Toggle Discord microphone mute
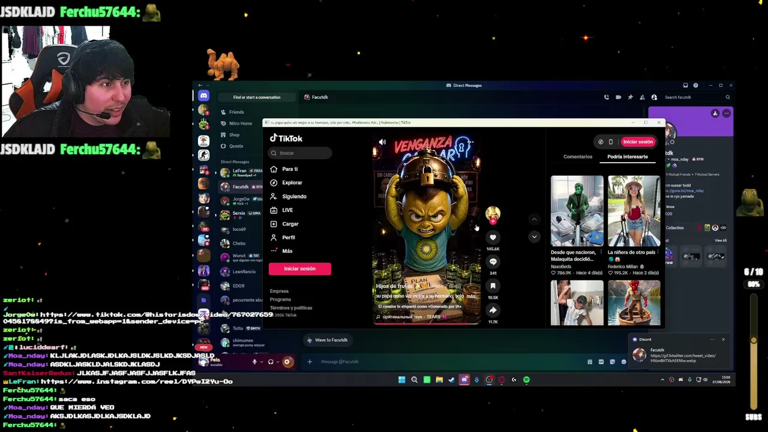 [x=254, y=361]
